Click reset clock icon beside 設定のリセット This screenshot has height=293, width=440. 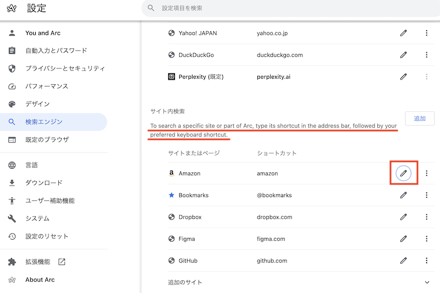12,236
